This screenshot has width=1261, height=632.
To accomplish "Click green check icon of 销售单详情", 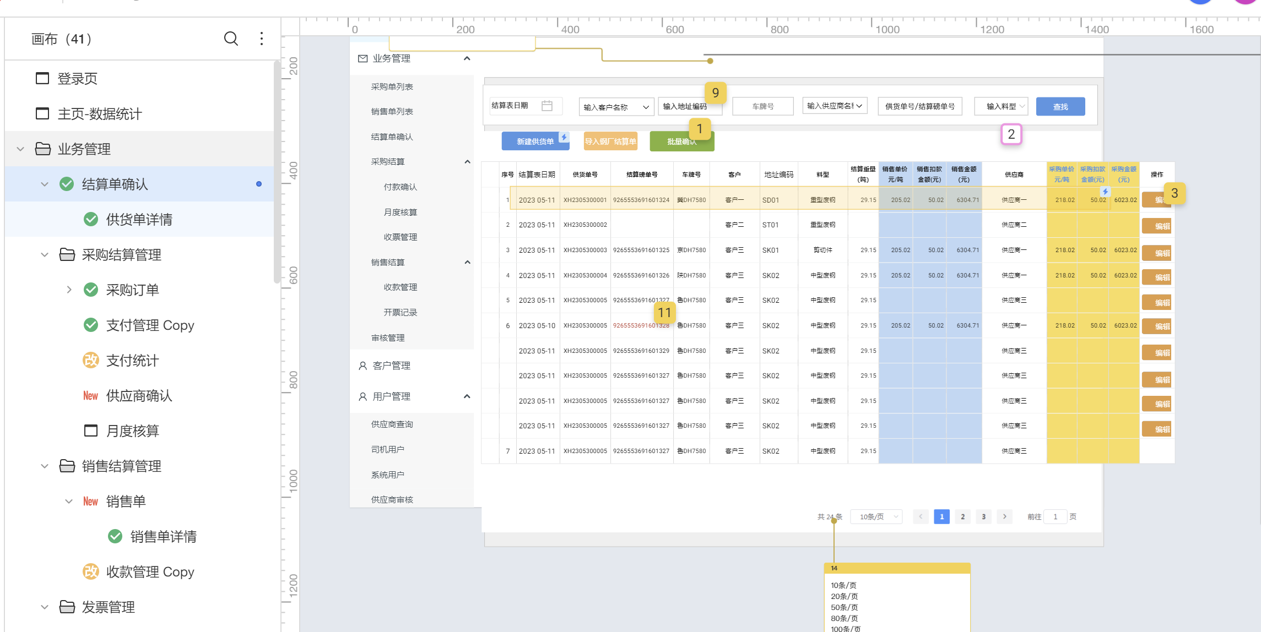I will 115,536.
